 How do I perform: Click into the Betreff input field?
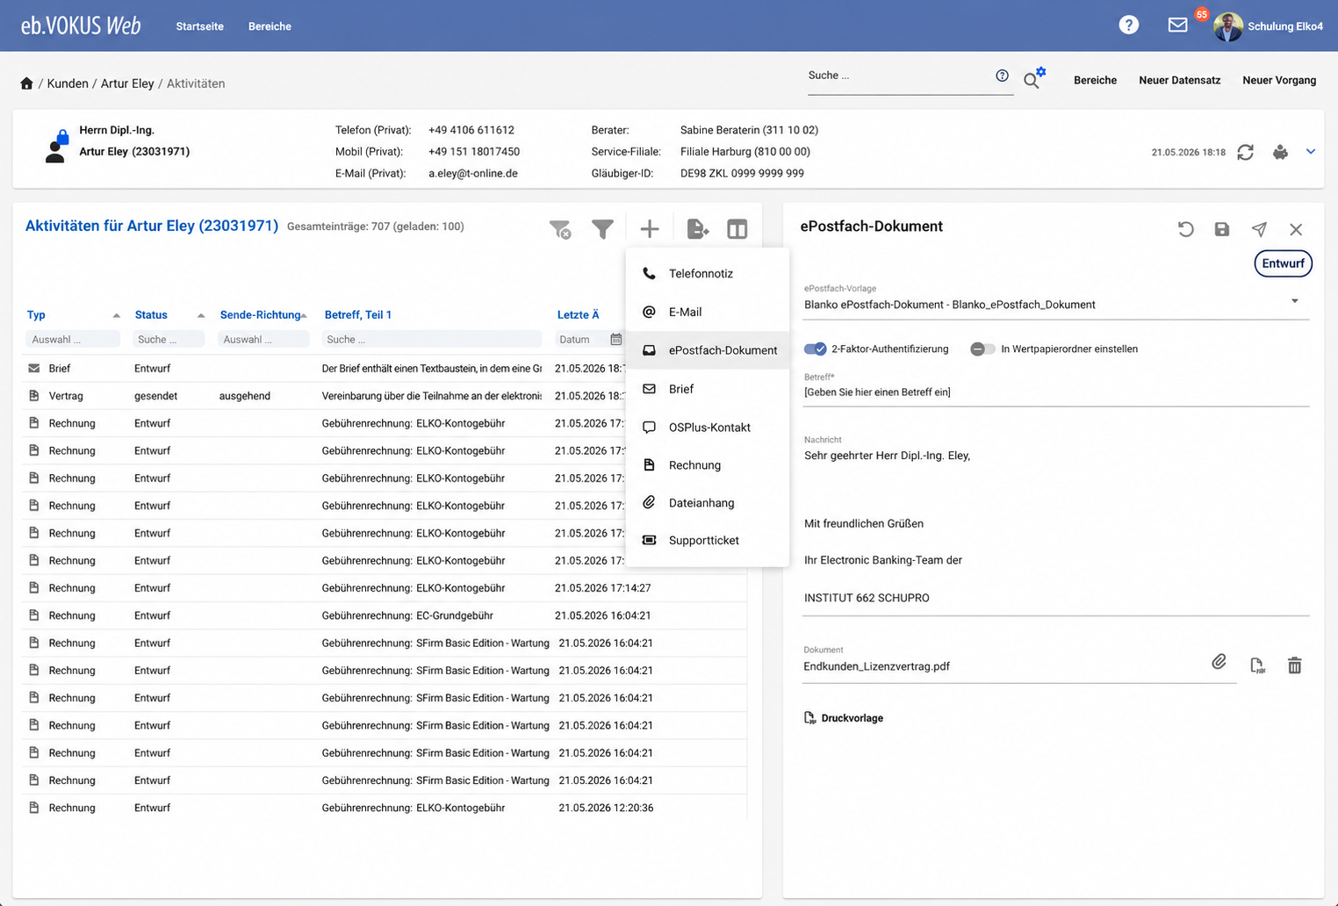1056,392
